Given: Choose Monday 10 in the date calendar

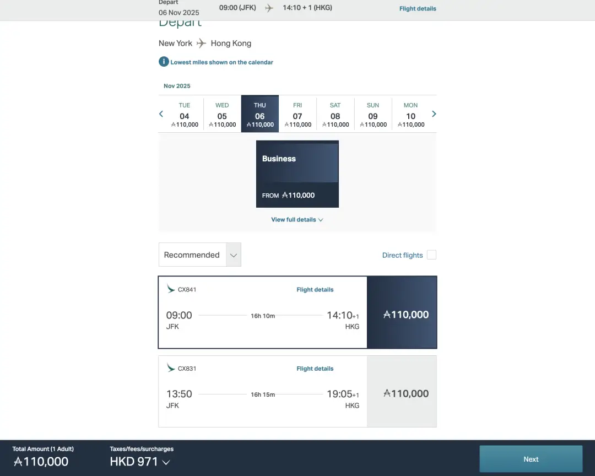Looking at the screenshot, I should (410, 115).
